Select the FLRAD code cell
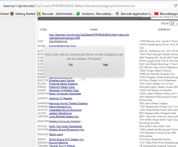 click(42, 84)
